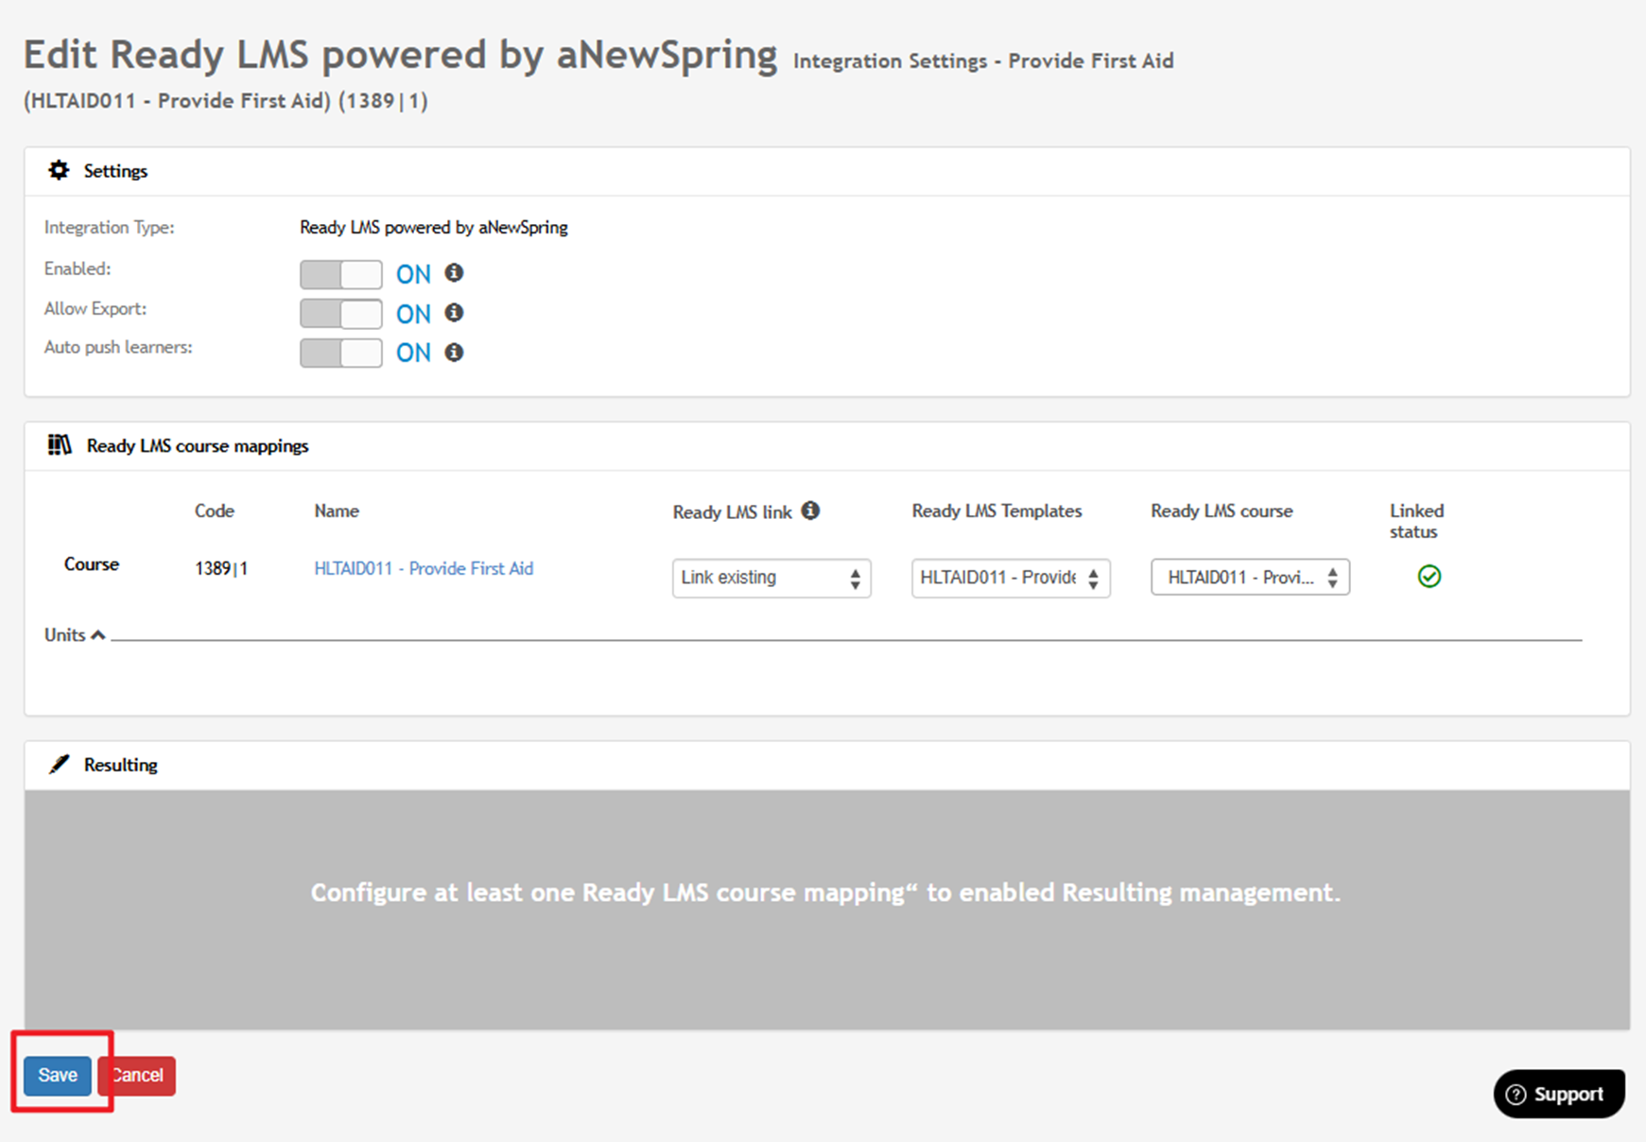Screen dimensions: 1646x1142
Task: Save the integration settings
Action: (x=58, y=1076)
